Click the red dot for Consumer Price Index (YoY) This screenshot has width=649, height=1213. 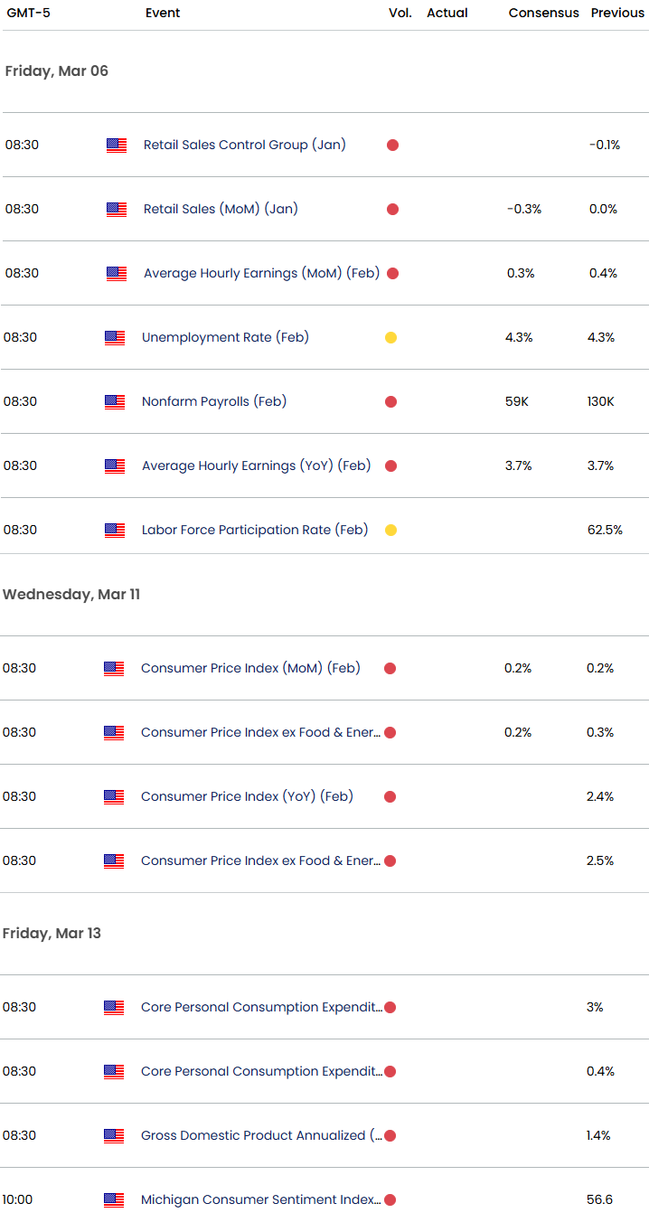[390, 796]
